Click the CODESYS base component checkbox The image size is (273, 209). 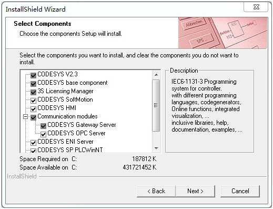(33, 84)
